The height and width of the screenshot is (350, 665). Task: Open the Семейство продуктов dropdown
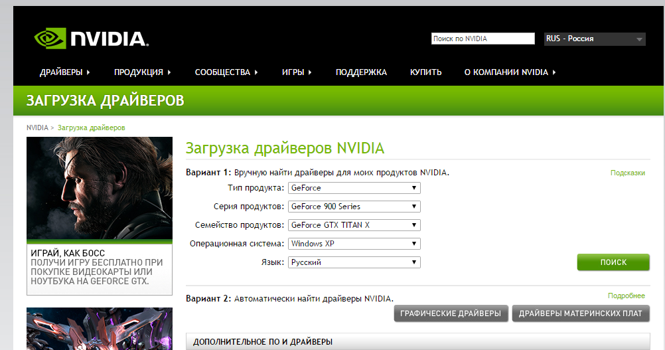(354, 225)
